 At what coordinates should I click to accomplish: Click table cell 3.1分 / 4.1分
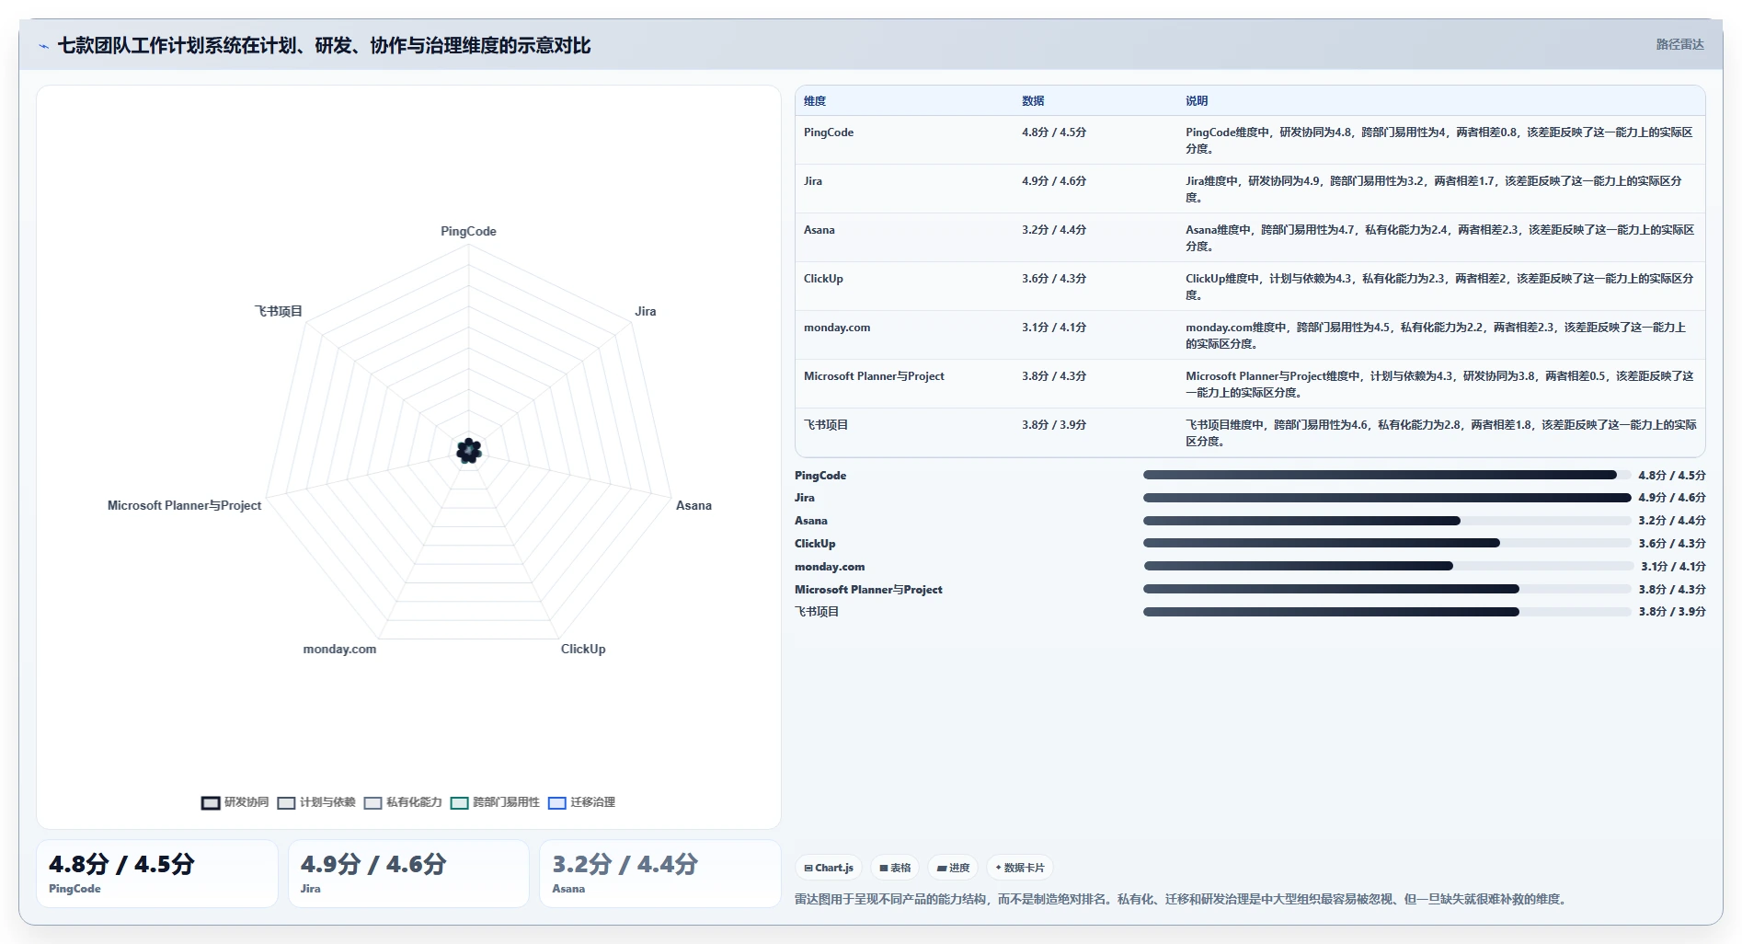pos(1054,328)
